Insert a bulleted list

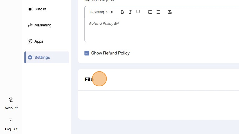(158, 12)
